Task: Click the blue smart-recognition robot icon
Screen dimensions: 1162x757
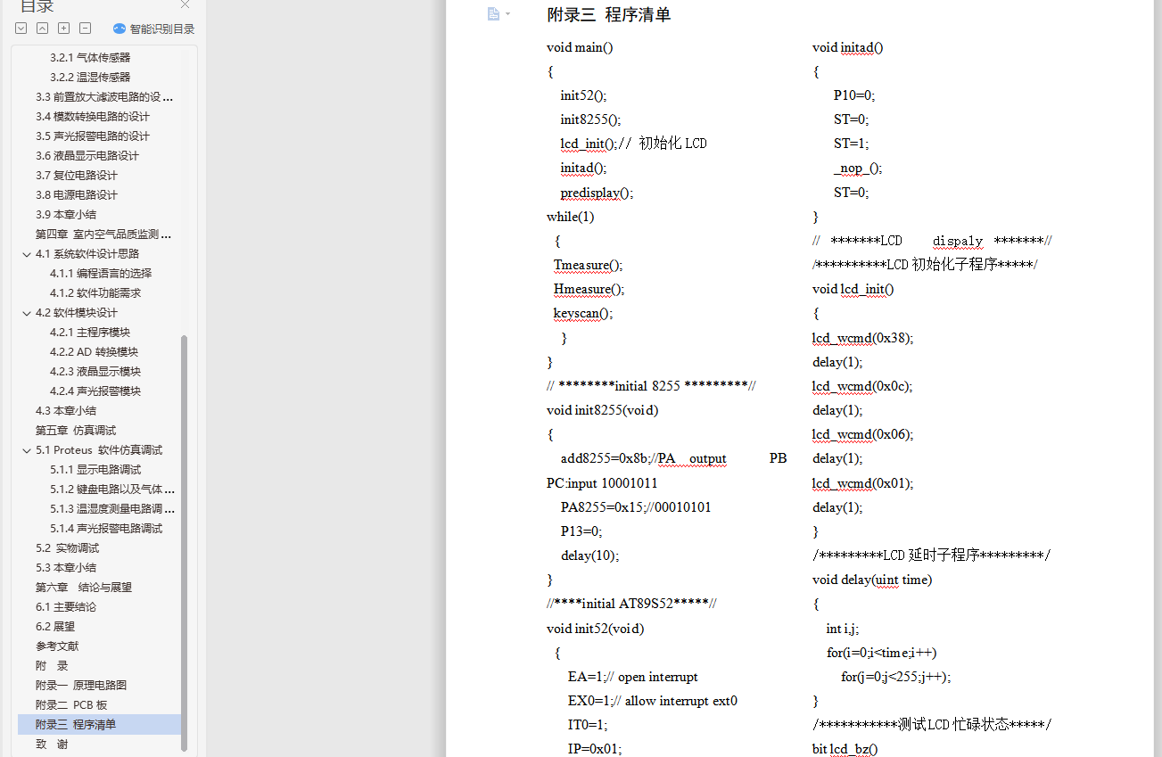Action: pos(119,29)
